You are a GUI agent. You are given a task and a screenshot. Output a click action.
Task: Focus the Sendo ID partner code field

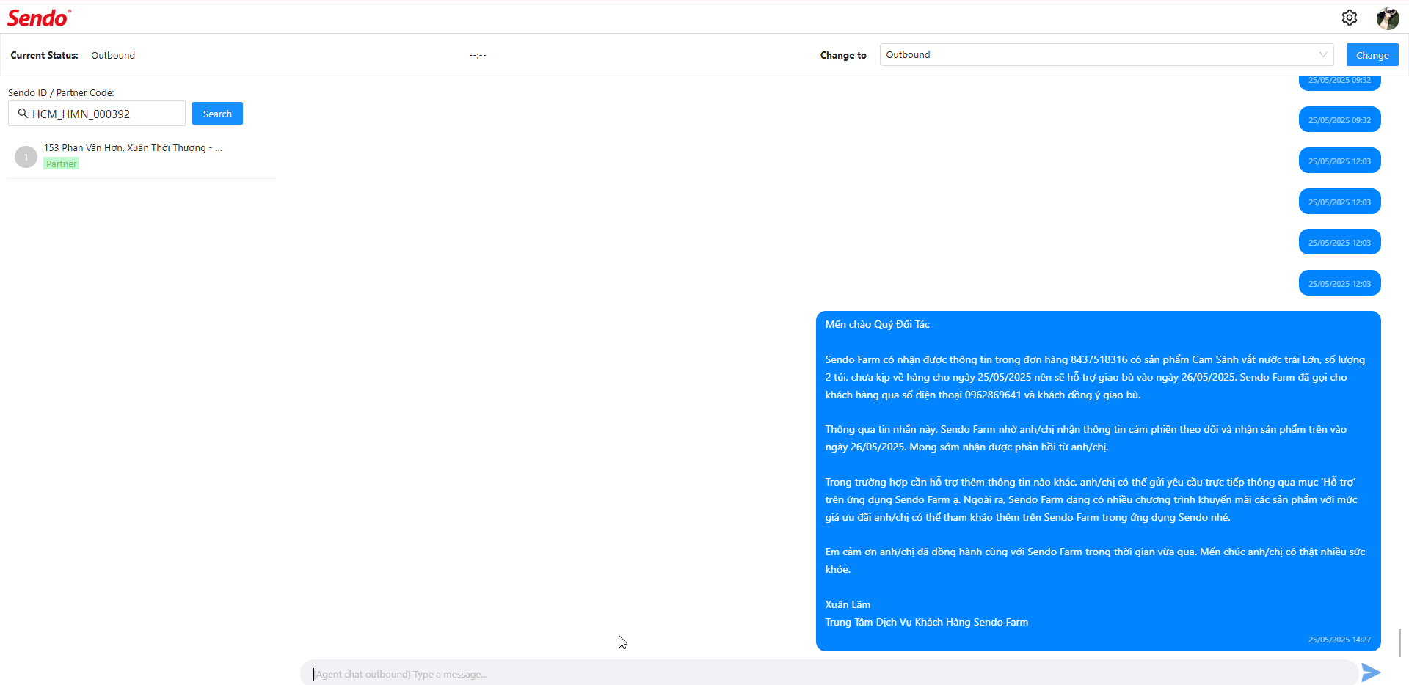pos(97,114)
